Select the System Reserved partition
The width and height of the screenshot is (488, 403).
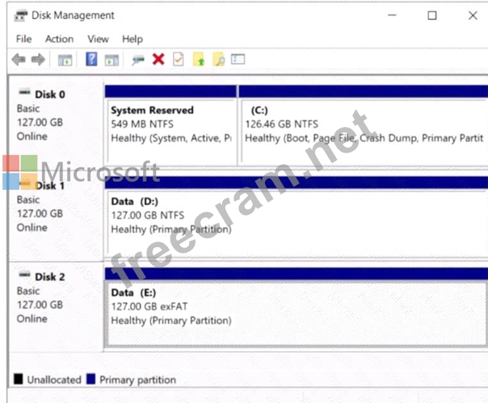point(170,125)
